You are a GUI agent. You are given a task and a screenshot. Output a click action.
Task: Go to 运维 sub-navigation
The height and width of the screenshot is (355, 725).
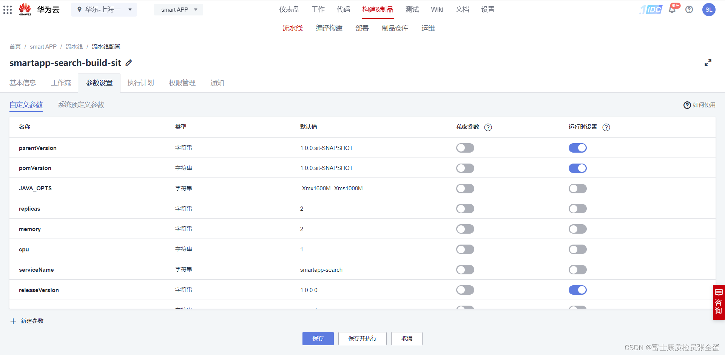tap(428, 28)
